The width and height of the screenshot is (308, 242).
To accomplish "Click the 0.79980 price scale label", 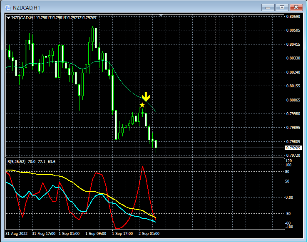I will [x=293, y=114].
